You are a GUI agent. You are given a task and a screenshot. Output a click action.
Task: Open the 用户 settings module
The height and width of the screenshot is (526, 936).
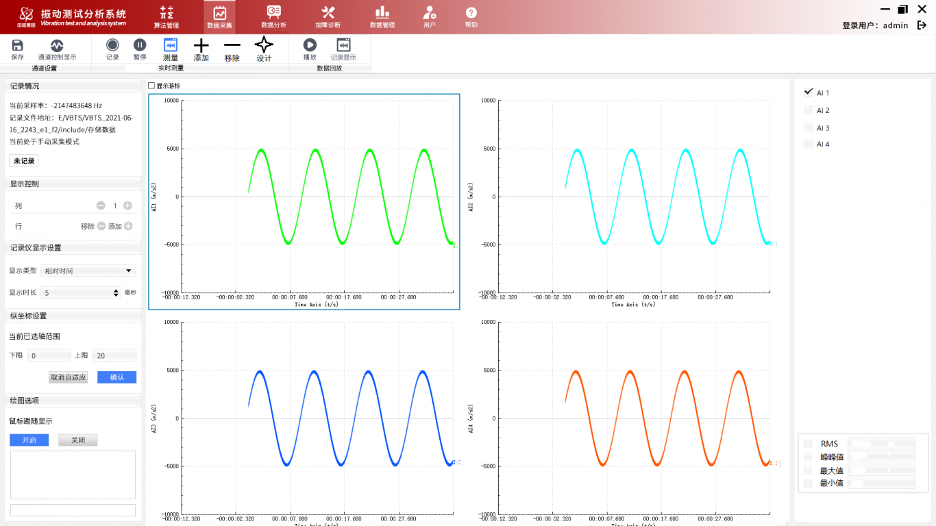pyautogui.click(x=430, y=16)
